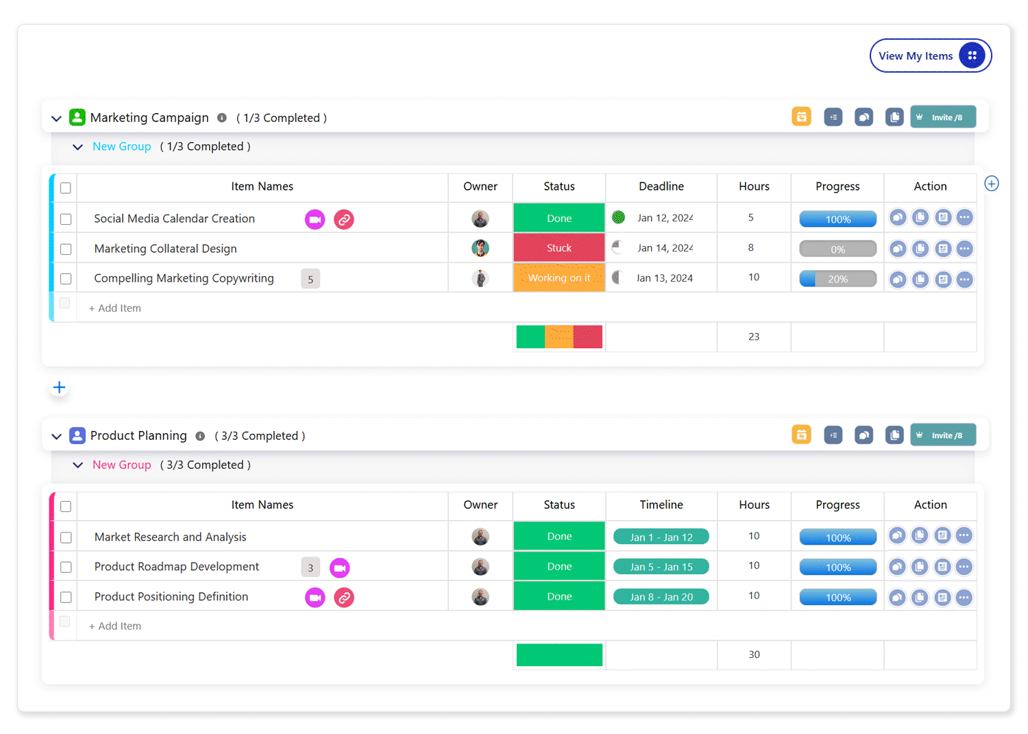Screen dimensions: 1028x734
Task: Open the Product Planning chat bubble icon
Action: (864, 435)
